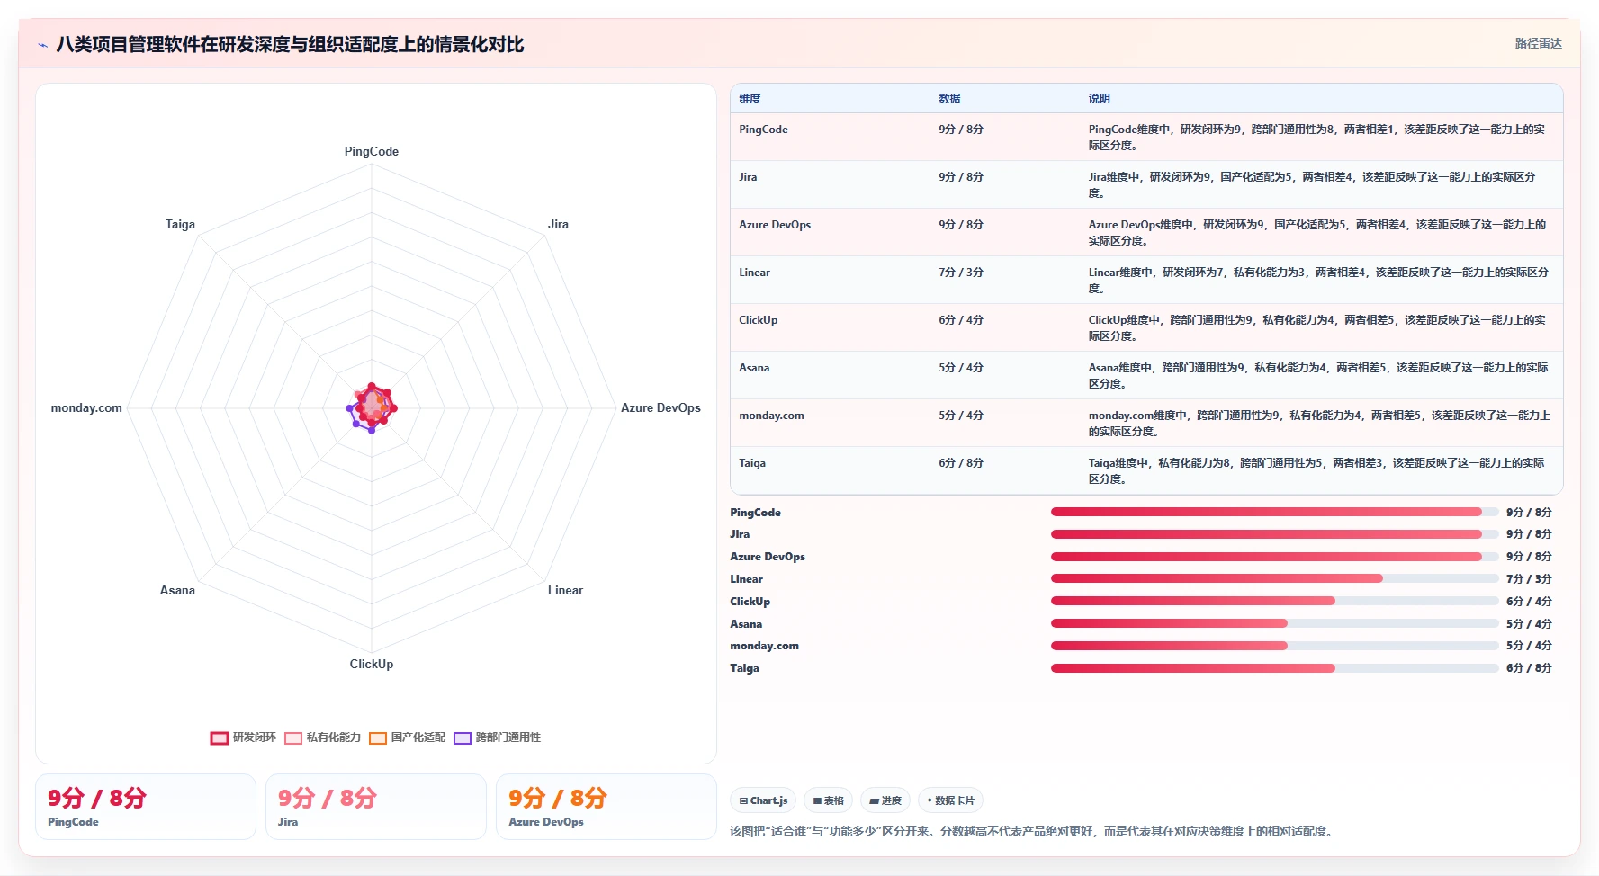Click the 表格 tag chip
Viewport: 1599px width, 876px height.
[x=828, y=800]
